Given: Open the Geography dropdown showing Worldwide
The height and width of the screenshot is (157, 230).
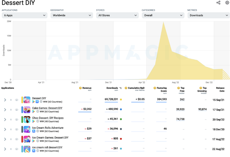Looking at the screenshot, I should (72, 15).
